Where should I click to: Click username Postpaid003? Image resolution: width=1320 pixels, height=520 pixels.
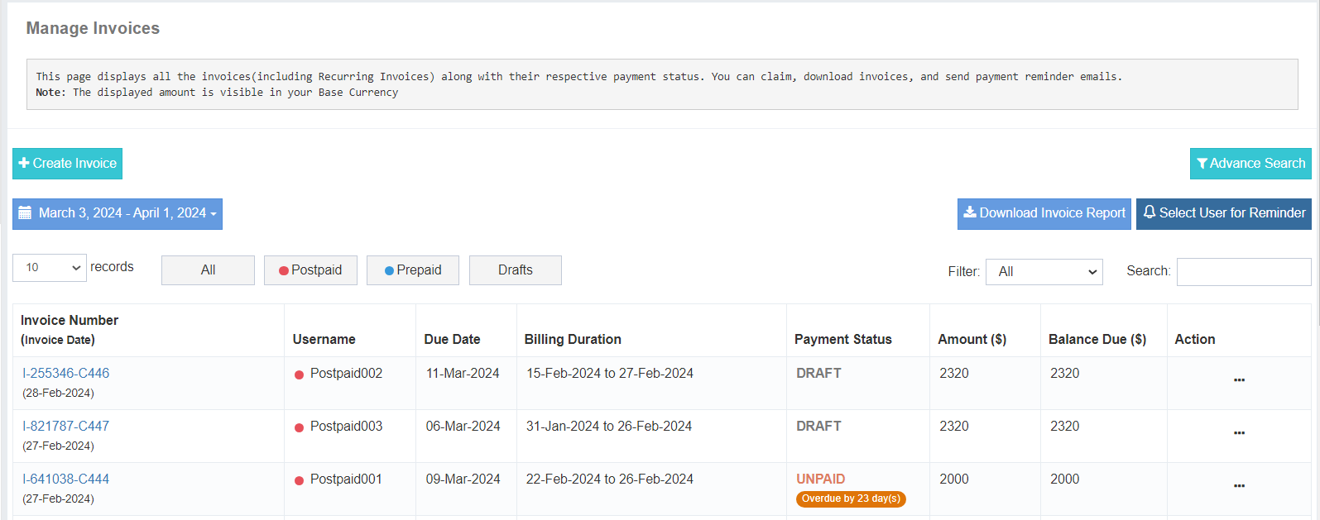coord(346,426)
